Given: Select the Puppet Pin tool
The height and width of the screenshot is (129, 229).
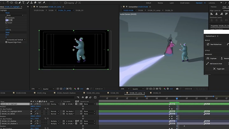Looking at the screenshot, I should (44, 3).
